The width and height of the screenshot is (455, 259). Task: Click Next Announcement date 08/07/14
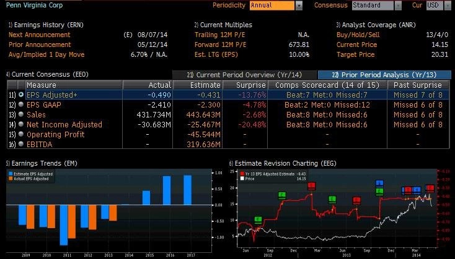coord(152,35)
